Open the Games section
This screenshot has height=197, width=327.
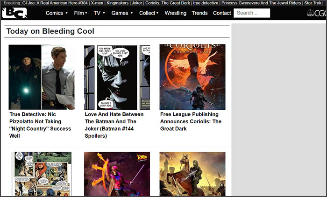[x=120, y=13]
